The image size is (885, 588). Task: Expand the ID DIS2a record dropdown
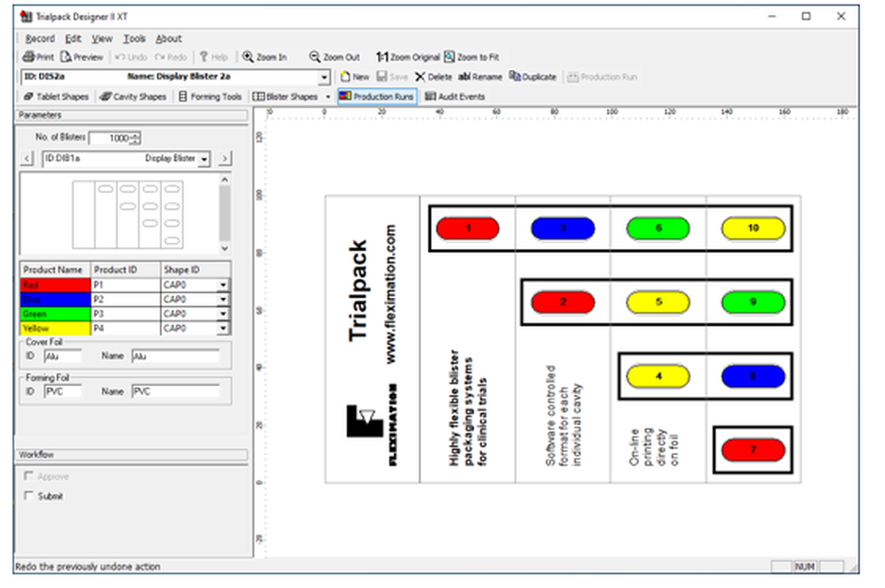324,77
